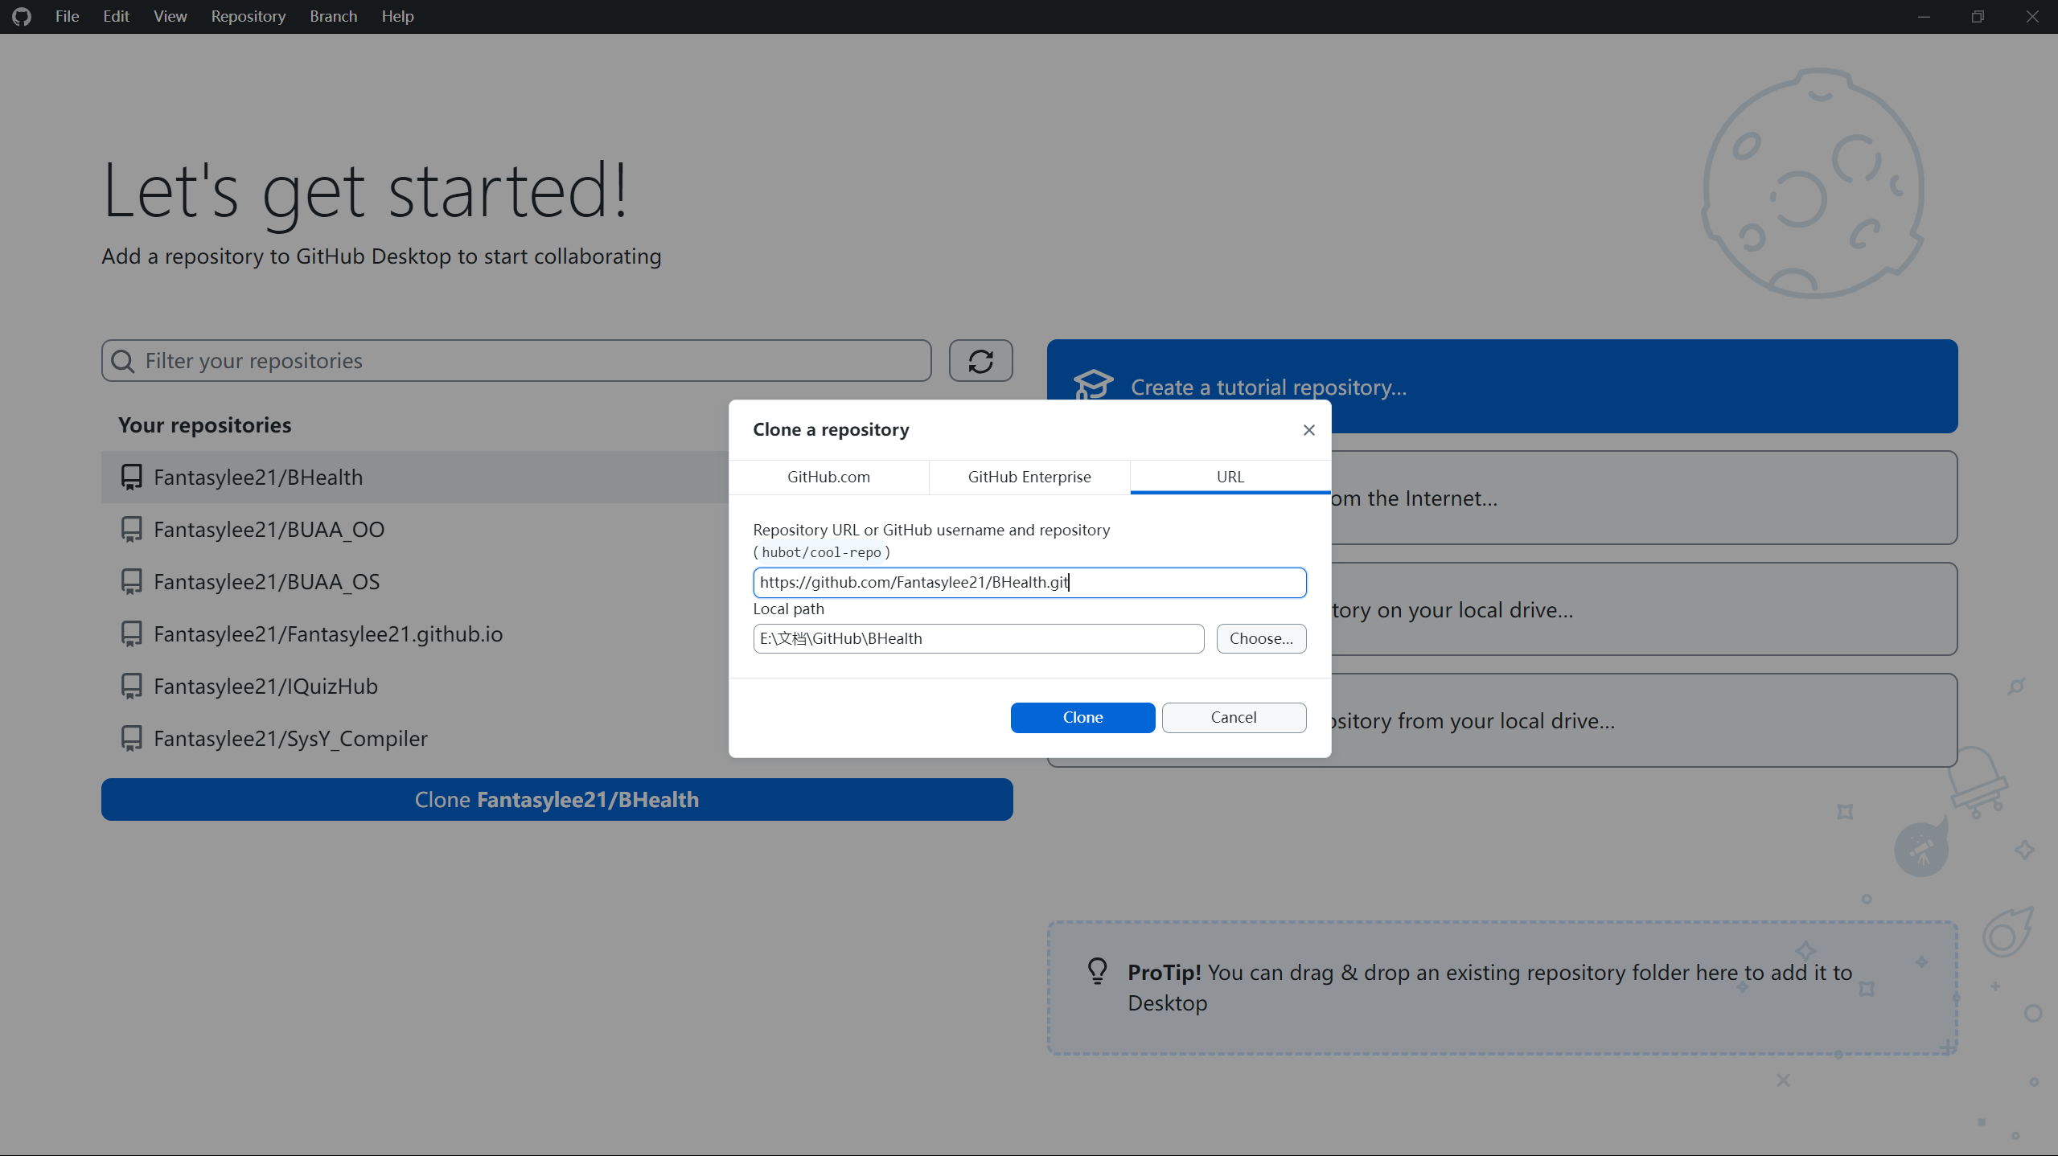Switch to the GitHub Enterprise tab
Screen dimensions: 2058x1156
(x=1029, y=477)
